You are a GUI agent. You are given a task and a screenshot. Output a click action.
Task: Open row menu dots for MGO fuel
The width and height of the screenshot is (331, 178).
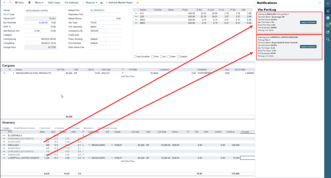pyautogui.click(x=136, y=20)
